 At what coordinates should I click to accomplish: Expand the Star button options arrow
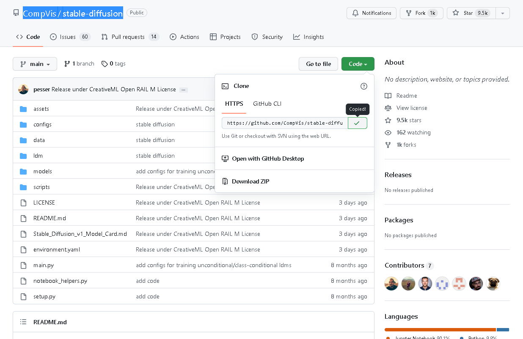pos(502,13)
